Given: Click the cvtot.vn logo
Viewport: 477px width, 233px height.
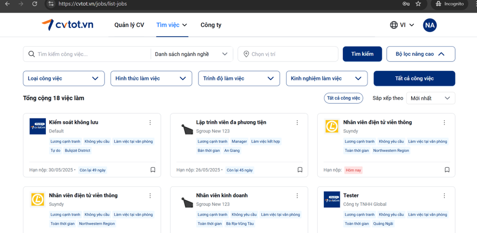Looking at the screenshot, I should tap(67, 25).
